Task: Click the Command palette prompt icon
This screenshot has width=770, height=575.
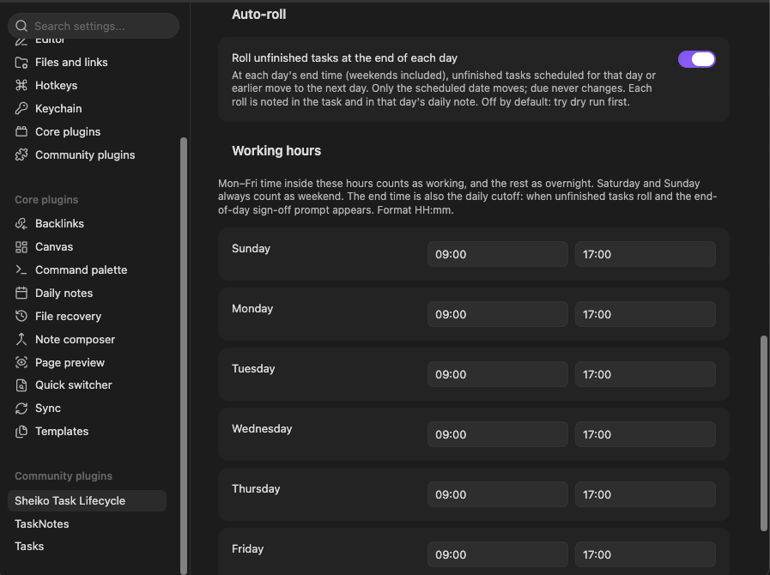Action: 21,269
